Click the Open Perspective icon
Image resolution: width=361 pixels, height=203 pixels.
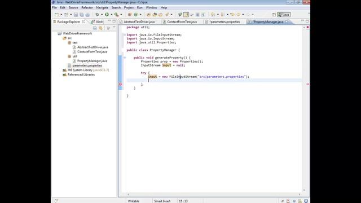[x=274, y=15]
